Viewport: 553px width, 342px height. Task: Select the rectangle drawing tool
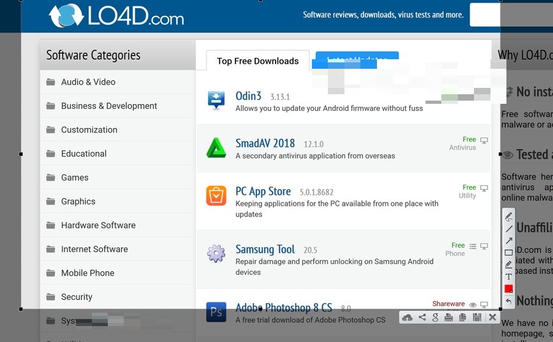click(508, 253)
